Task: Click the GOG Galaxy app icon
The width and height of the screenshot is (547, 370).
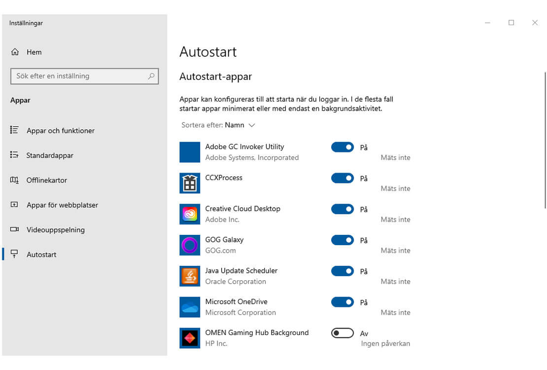Action: pos(190,245)
